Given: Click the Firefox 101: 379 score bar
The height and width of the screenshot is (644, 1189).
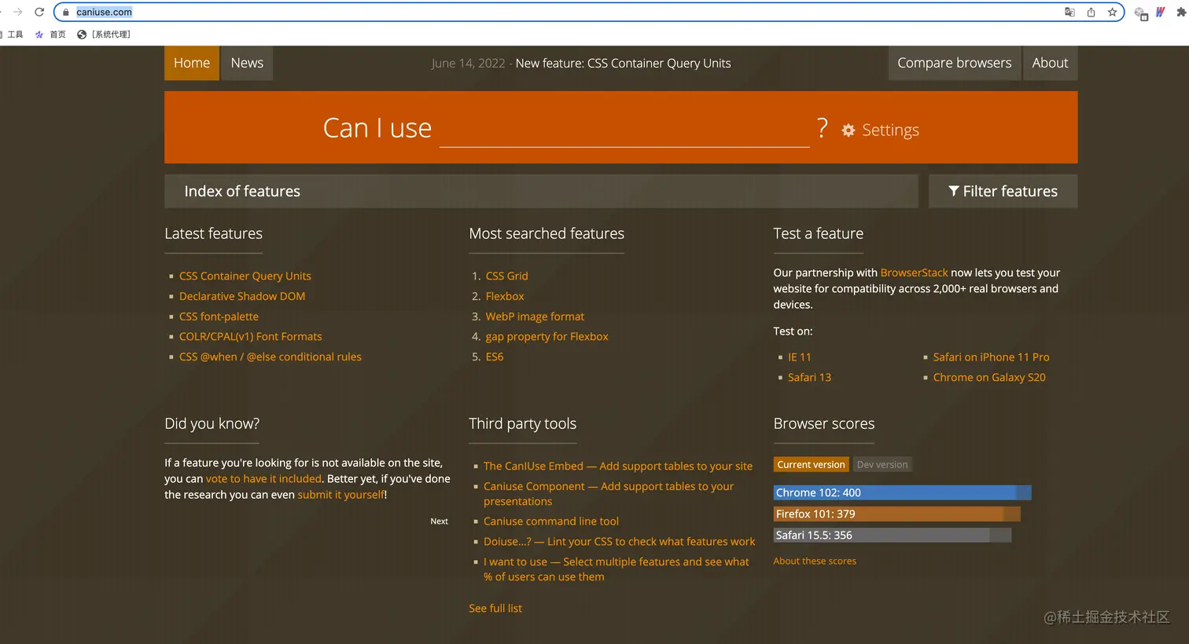Looking at the screenshot, I should (x=896, y=514).
